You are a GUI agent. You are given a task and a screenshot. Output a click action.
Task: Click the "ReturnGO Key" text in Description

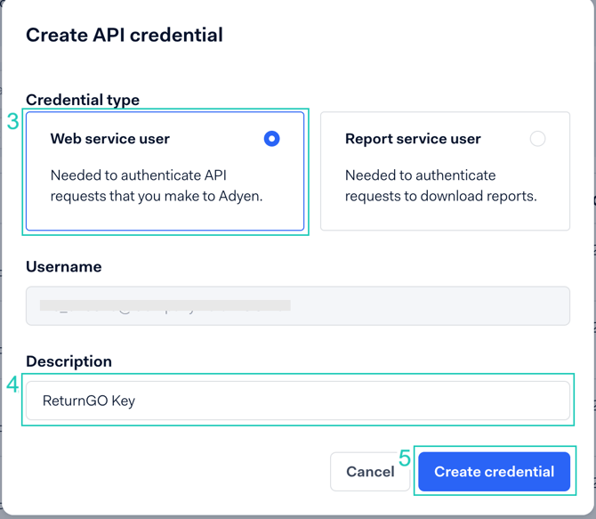[x=89, y=401]
